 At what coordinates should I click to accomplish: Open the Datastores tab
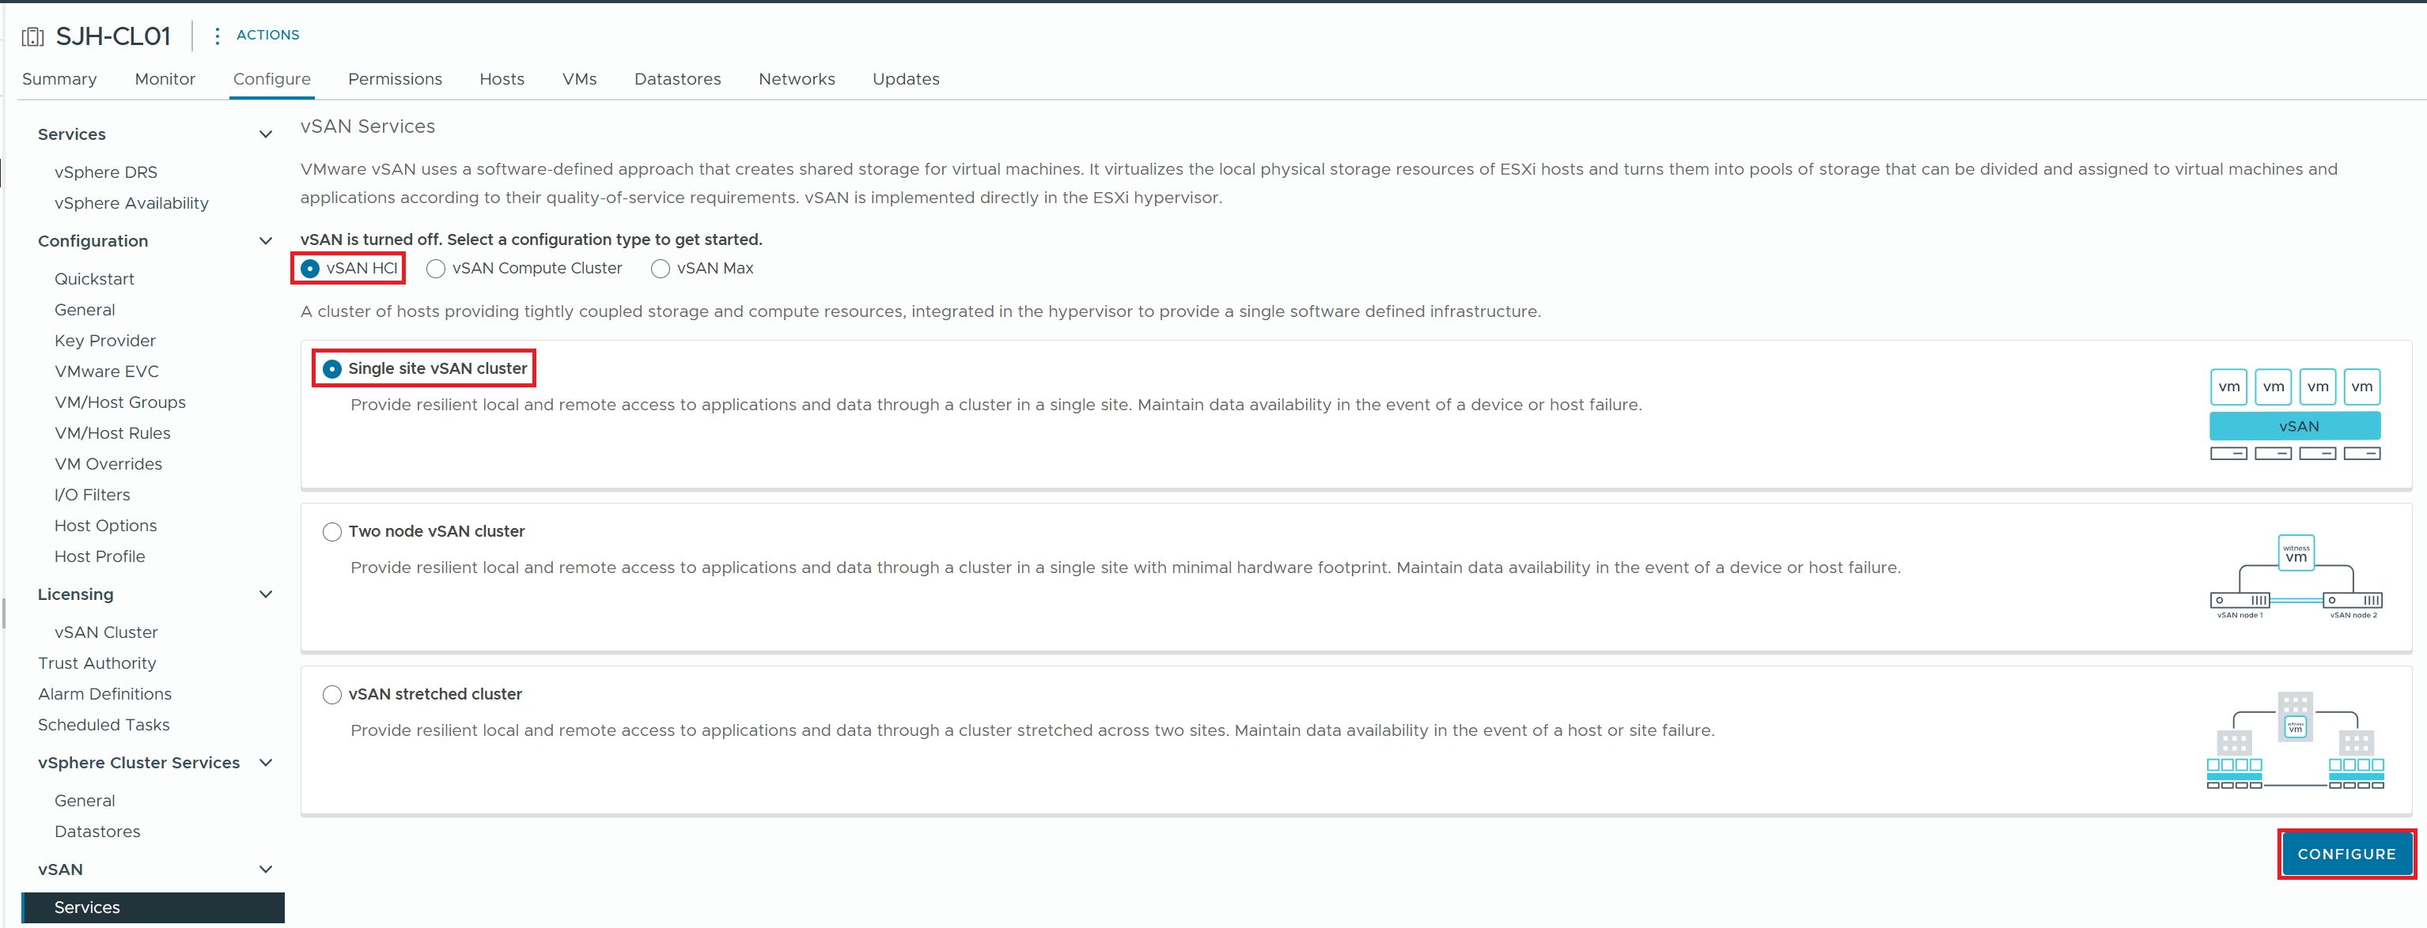coord(677,79)
